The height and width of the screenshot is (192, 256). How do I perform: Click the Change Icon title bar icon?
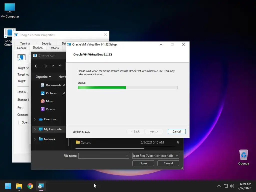pos(35,55)
